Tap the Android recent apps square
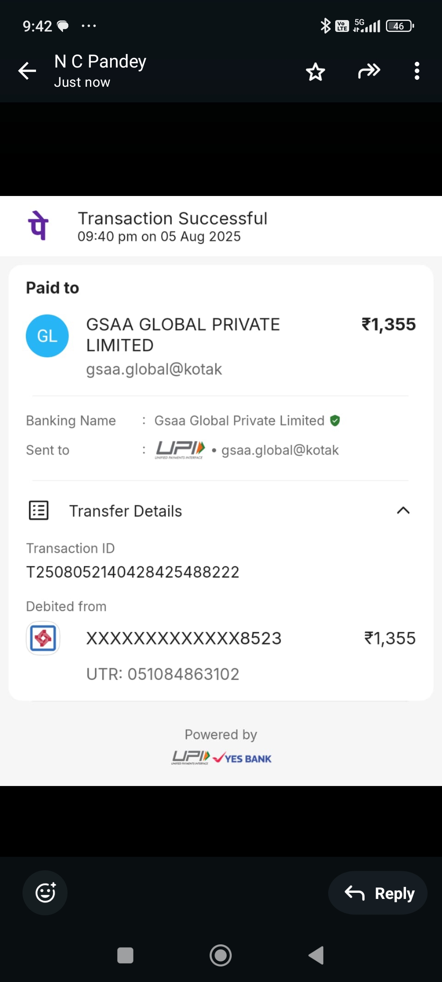The width and height of the screenshot is (442, 982). (125, 955)
